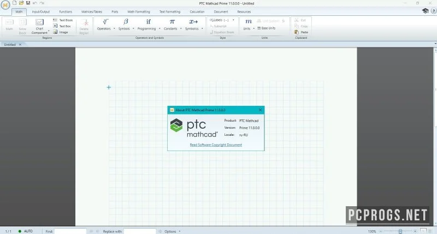
Task: Click the 130% zoom level text
Action: click(x=372, y=231)
